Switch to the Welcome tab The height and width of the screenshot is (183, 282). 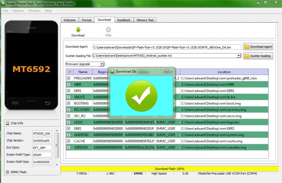click(x=70, y=20)
